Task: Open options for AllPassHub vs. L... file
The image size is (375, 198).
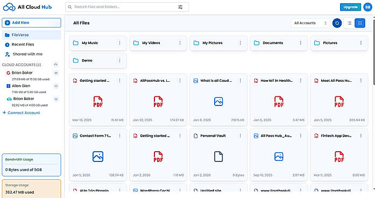Action: coord(180,81)
